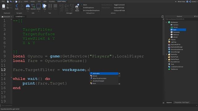Click the autocomplete list scroll down arrow
This screenshot has height=111, width=198.
coord(119,84)
